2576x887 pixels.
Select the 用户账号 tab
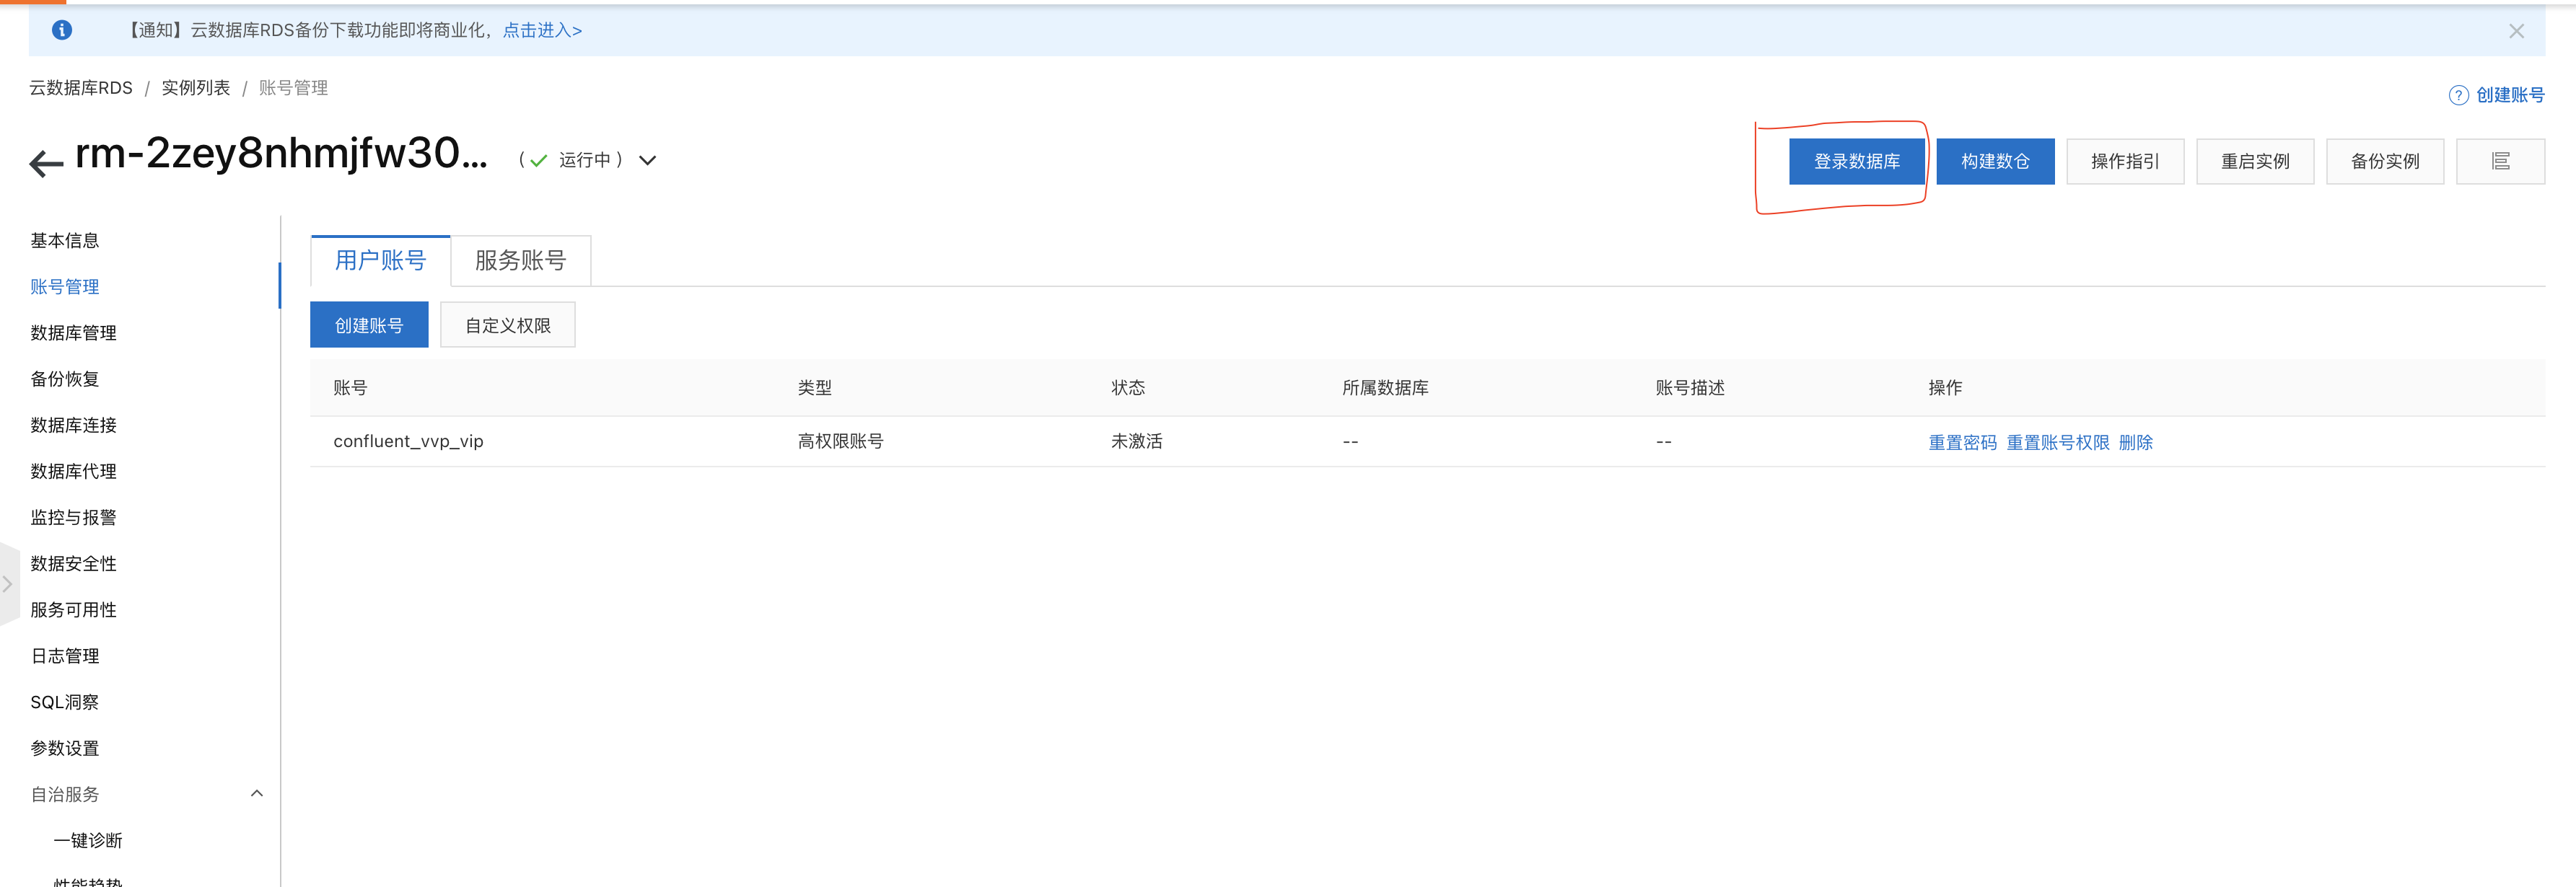pyautogui.click(x=380, y=261)
